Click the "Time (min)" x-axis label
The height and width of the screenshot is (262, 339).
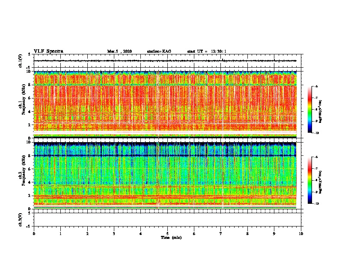pos(171,238)
